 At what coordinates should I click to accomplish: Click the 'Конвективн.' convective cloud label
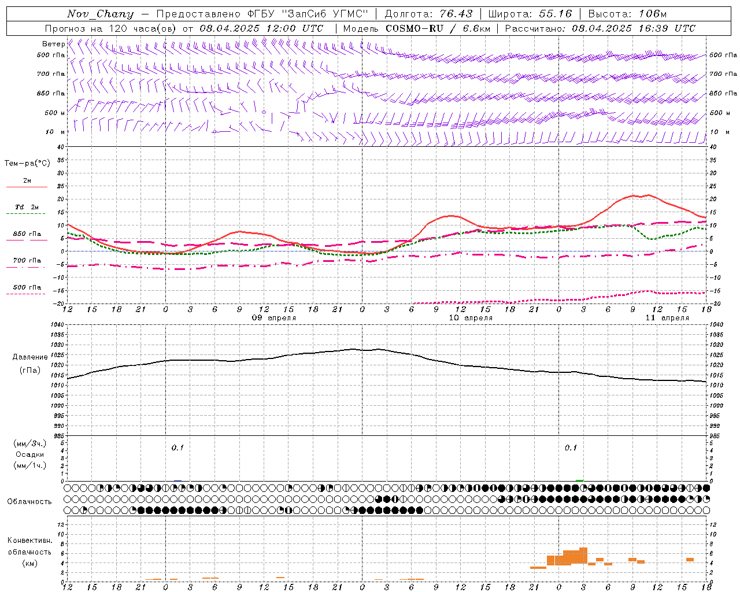(29, 541)
